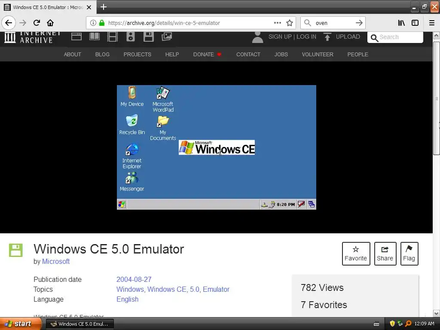Viewport: 440px width, 330px height.
Task: Open the Audio speaker icon
Action: [131, 37]
